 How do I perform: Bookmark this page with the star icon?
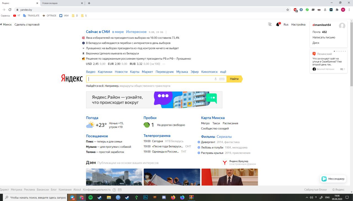(288, 10)
